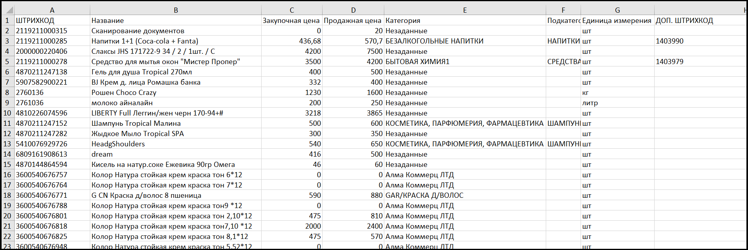Select column A header

[x=52, y=10]
